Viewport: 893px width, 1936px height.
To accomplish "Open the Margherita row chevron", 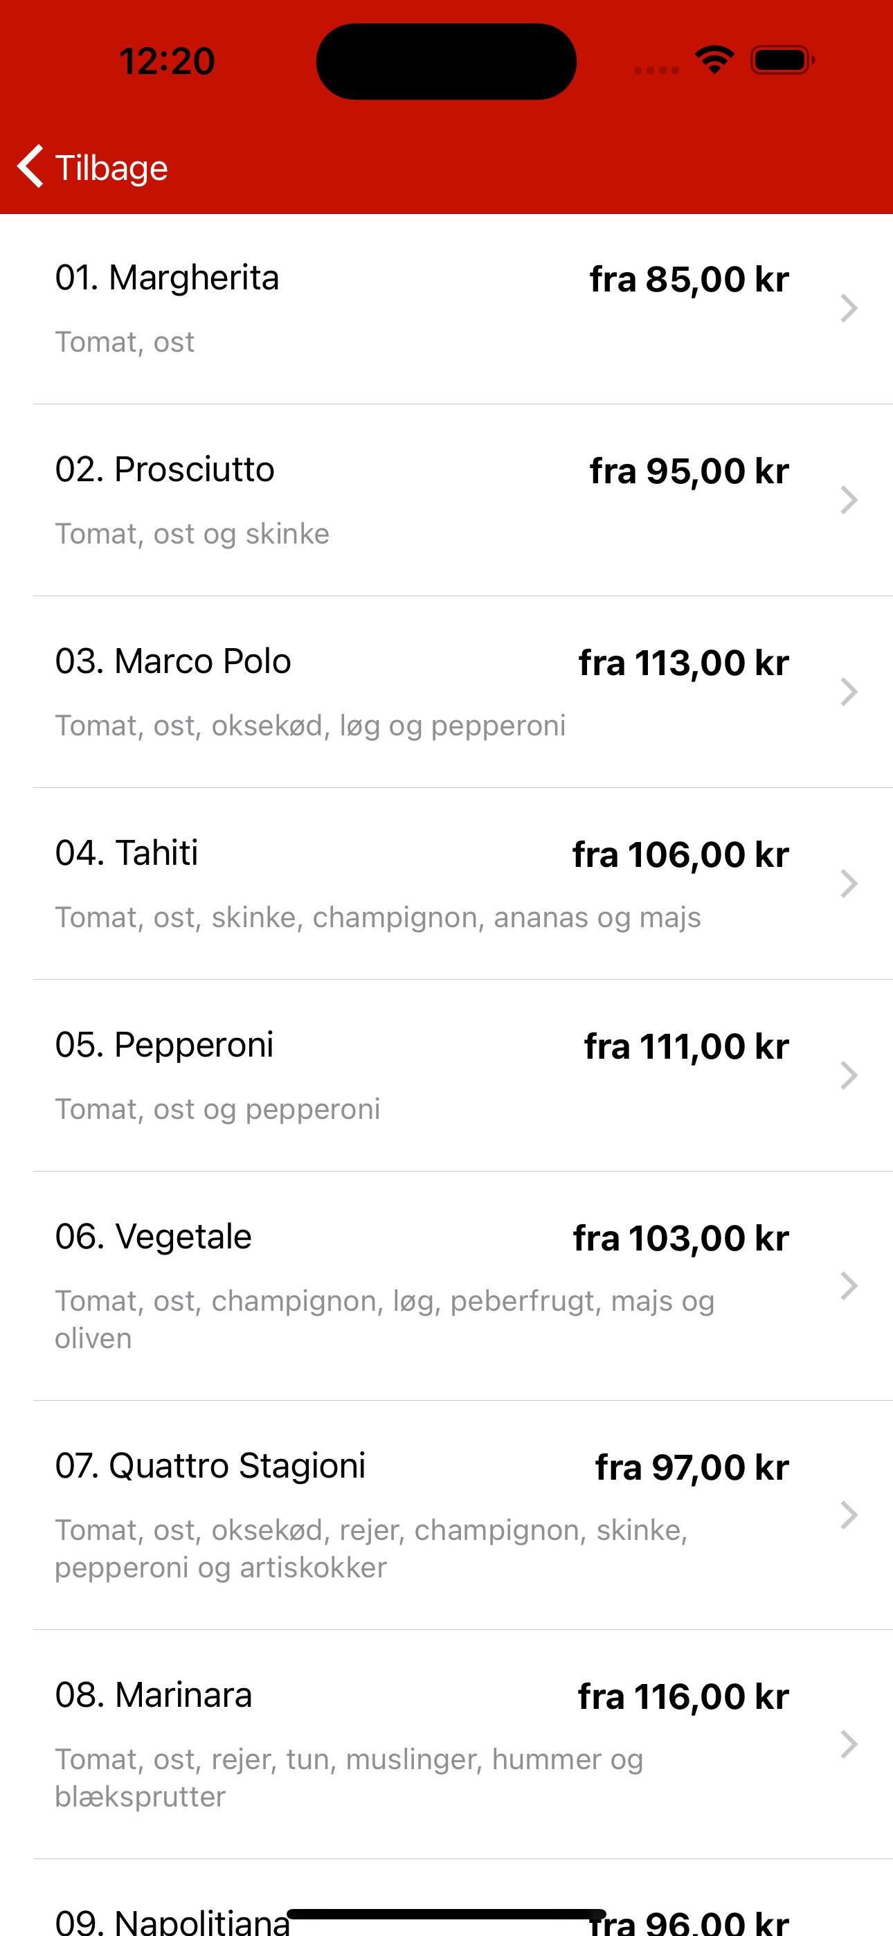I will [849, 308].
